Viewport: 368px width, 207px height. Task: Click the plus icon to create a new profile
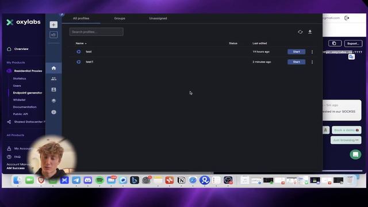53,25
